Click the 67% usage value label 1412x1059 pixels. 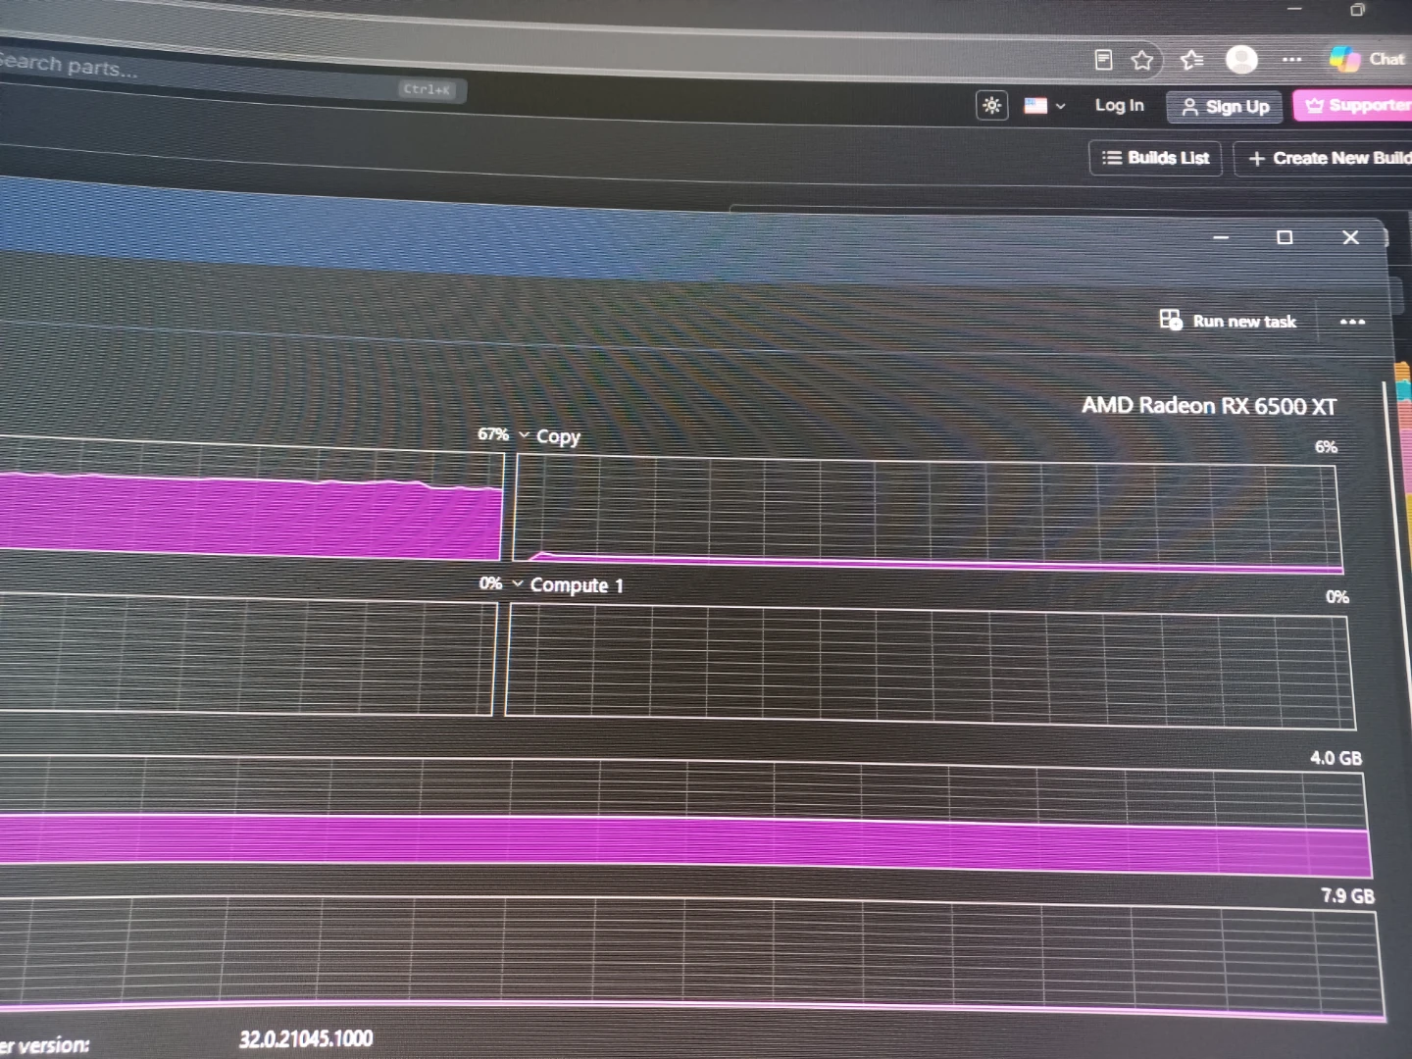point(493,434)
